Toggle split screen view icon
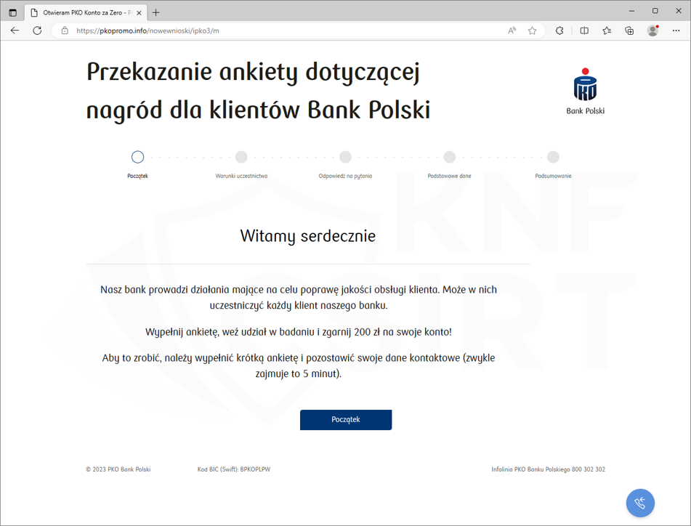691x526 pixels. (584, 31)
